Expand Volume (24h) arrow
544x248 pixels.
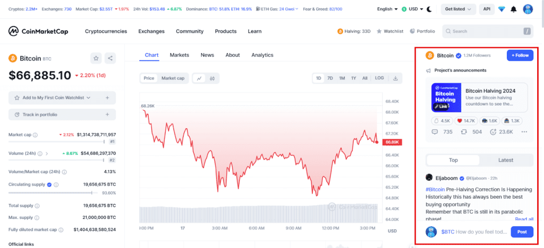pos(47,153)
